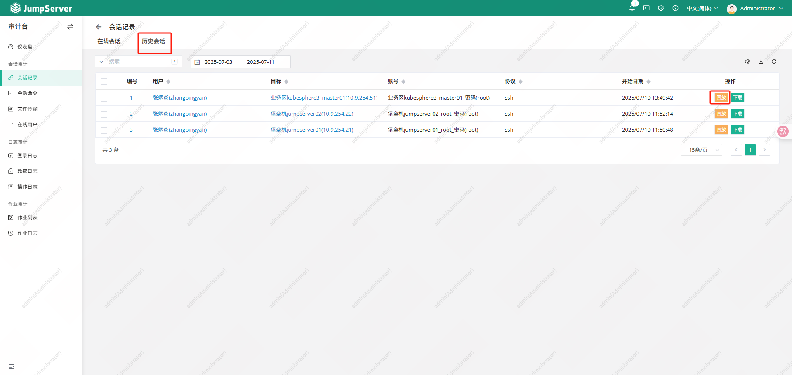792x375 pixels.
Task: Open 会话命令 in sidebar
Action: point(41,93)
